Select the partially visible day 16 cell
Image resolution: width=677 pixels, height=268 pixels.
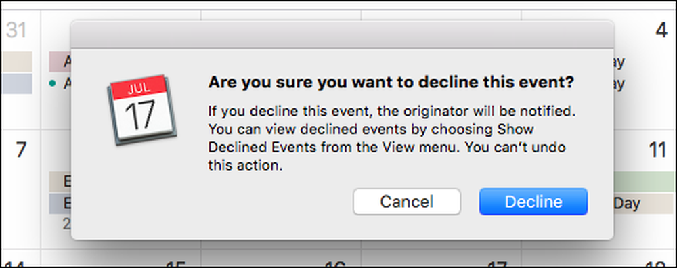coord(281,259)
